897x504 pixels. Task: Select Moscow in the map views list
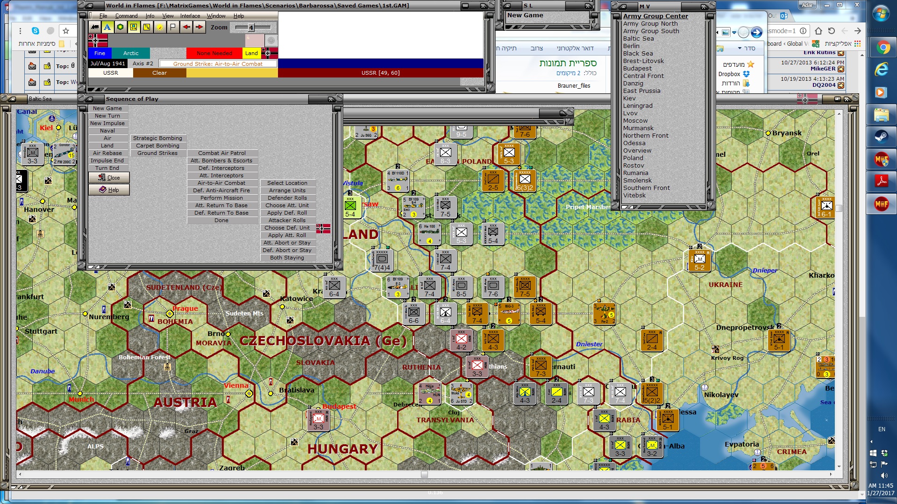point(635,121)
